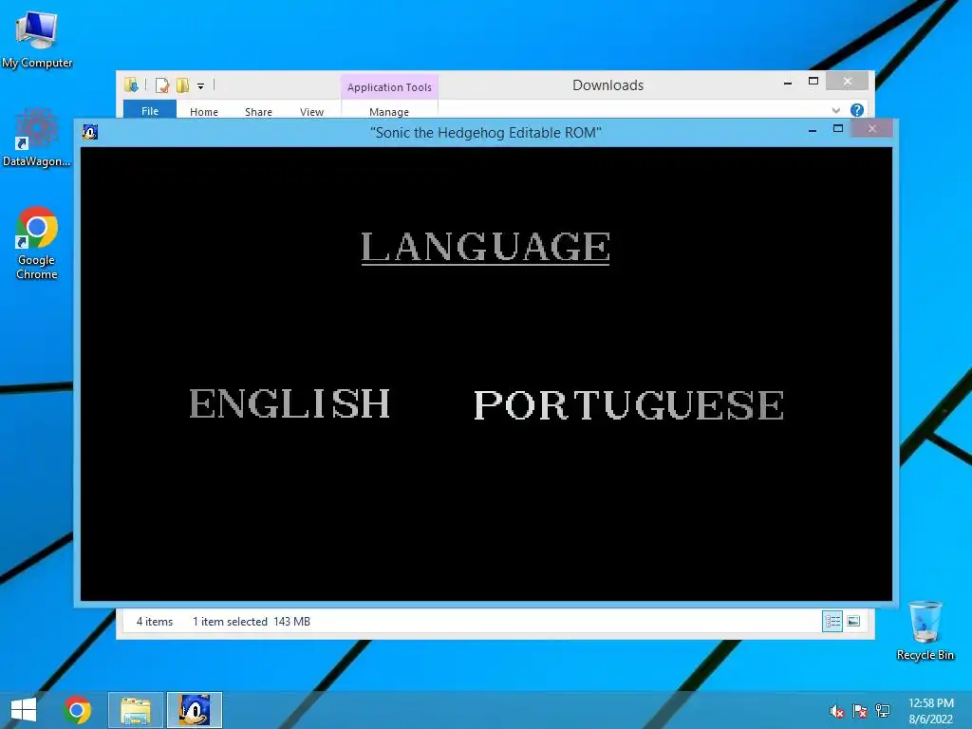This screenshot has height=729, width=972.
Task: Open Help icon in Downloads window
Action: (x=857, y=110)
